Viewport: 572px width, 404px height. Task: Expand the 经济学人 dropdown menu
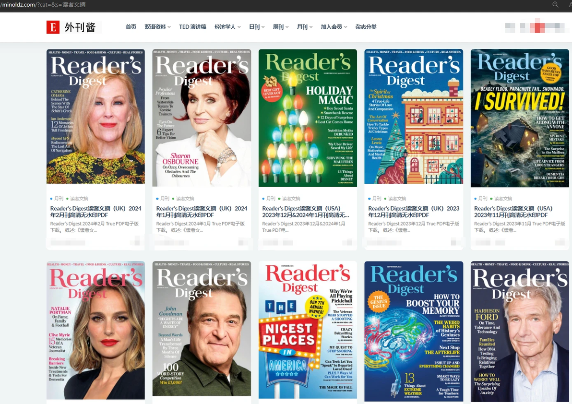(x=227, y=27)
